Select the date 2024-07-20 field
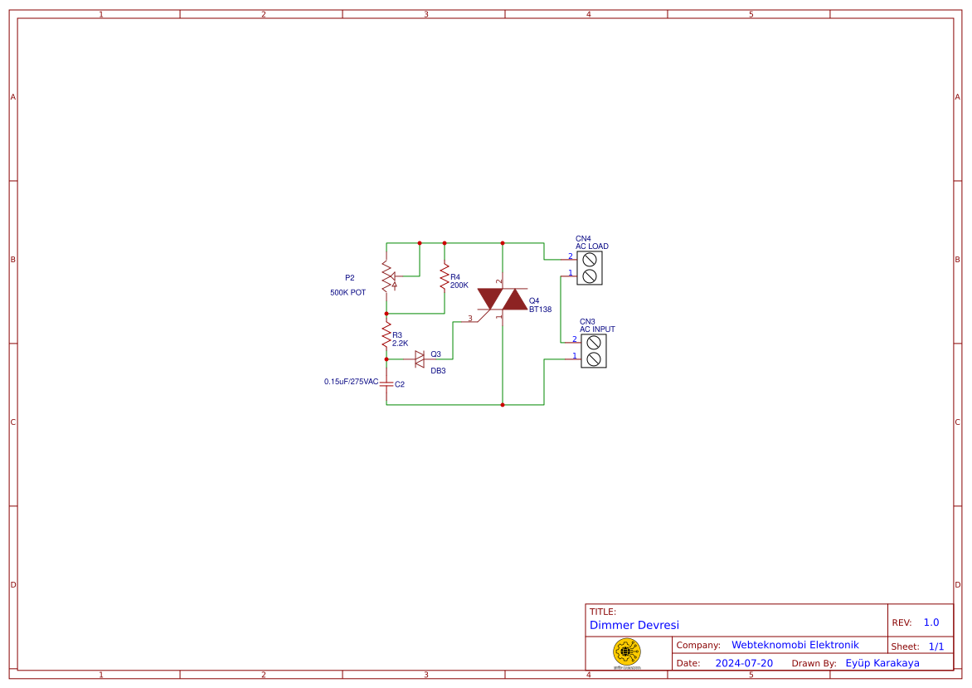Viewport: 972px width, 688px height. [x=742, y=662]
